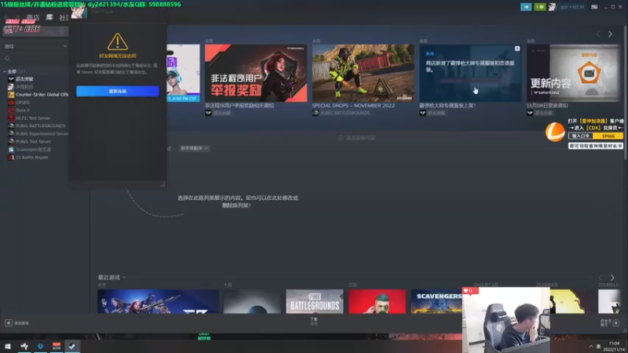Click the Counter-Strike game icon in sidebar
Screen dimensions: 628x353
coord(11,94)
